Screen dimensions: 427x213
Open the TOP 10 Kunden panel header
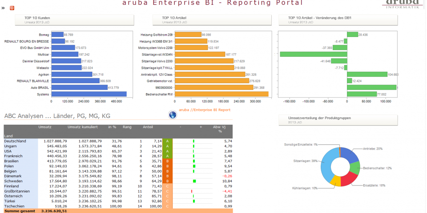click(74, 20)
